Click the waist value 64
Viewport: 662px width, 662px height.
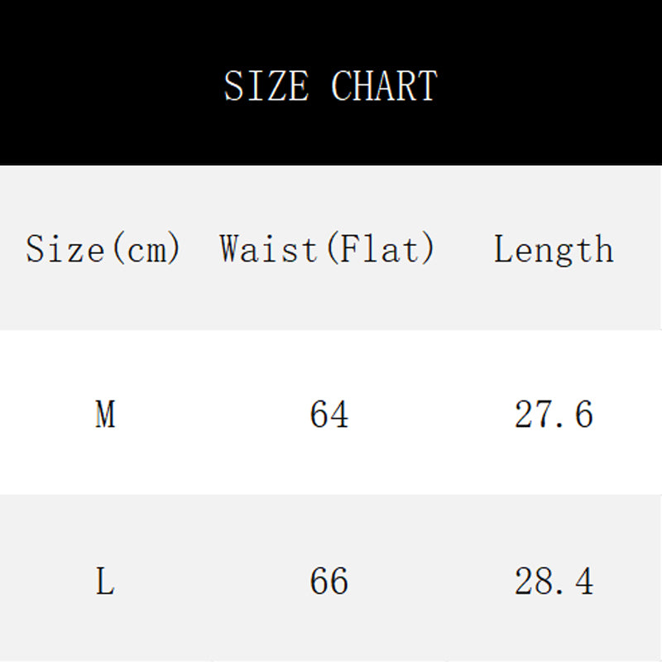tap(329, 414)
